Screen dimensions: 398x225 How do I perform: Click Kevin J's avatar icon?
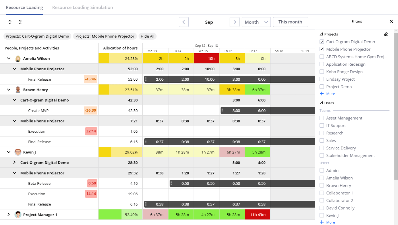[18, 152]
